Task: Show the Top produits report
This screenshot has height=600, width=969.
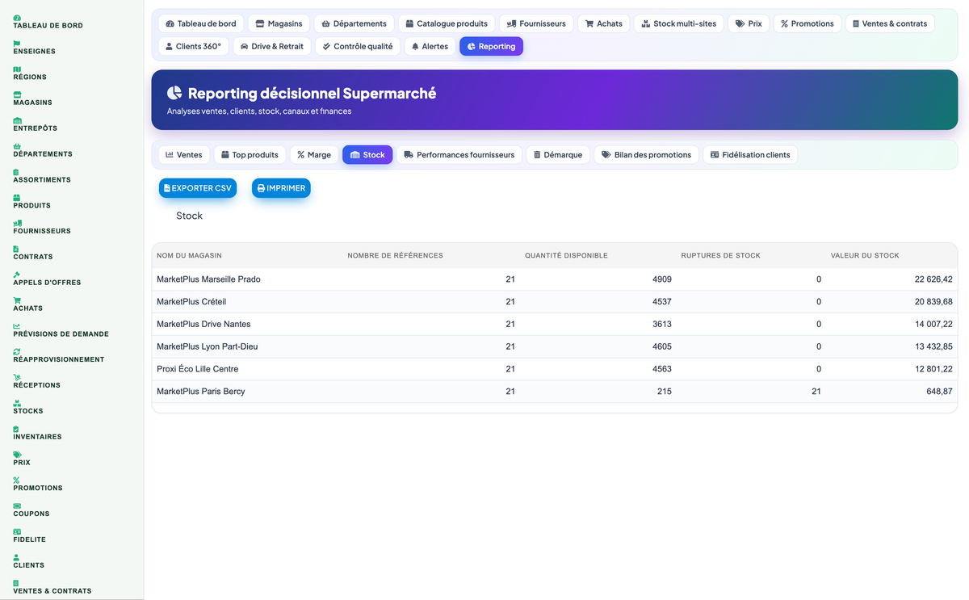Action: pos(250,154)
